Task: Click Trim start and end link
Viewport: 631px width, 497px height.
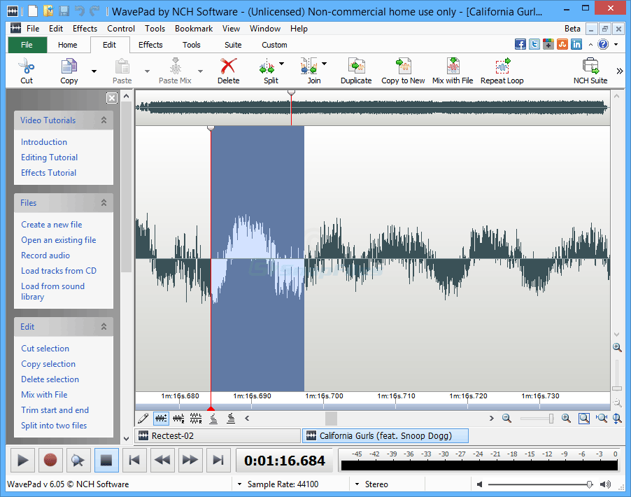Action: pos(55,410)
